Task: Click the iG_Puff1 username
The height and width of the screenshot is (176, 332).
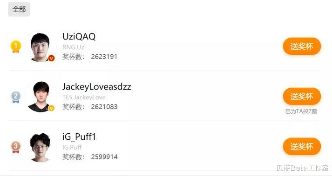Action: (79, 137)
